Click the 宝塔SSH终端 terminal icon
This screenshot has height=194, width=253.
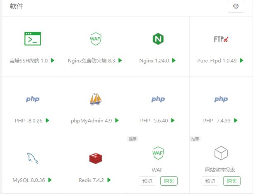point(33,38)
